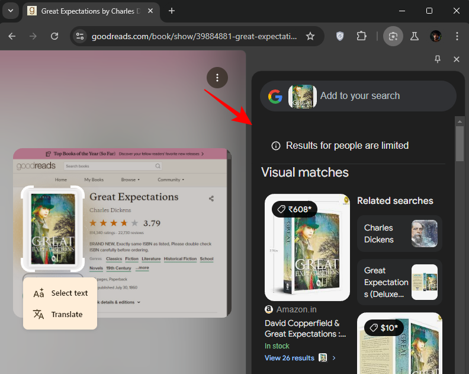Open Charles Dickens related search
Screen dimensions: 469x374
pyautogui.click(x=399, y=234)
